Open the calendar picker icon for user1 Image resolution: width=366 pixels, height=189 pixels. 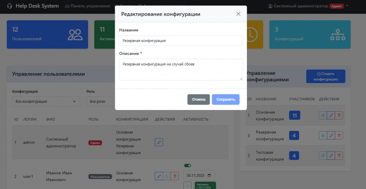209,175
